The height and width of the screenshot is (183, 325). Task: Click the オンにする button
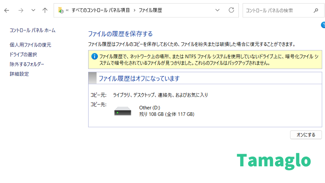point(306,135)
